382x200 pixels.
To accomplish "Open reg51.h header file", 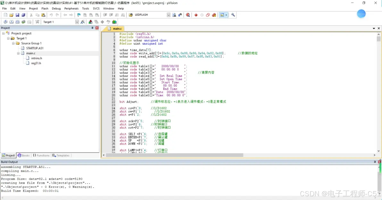I will [x=36, y=63].
